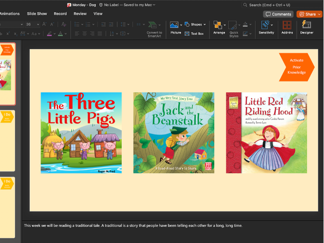Open Quick Styles

[x=234, y=29]
